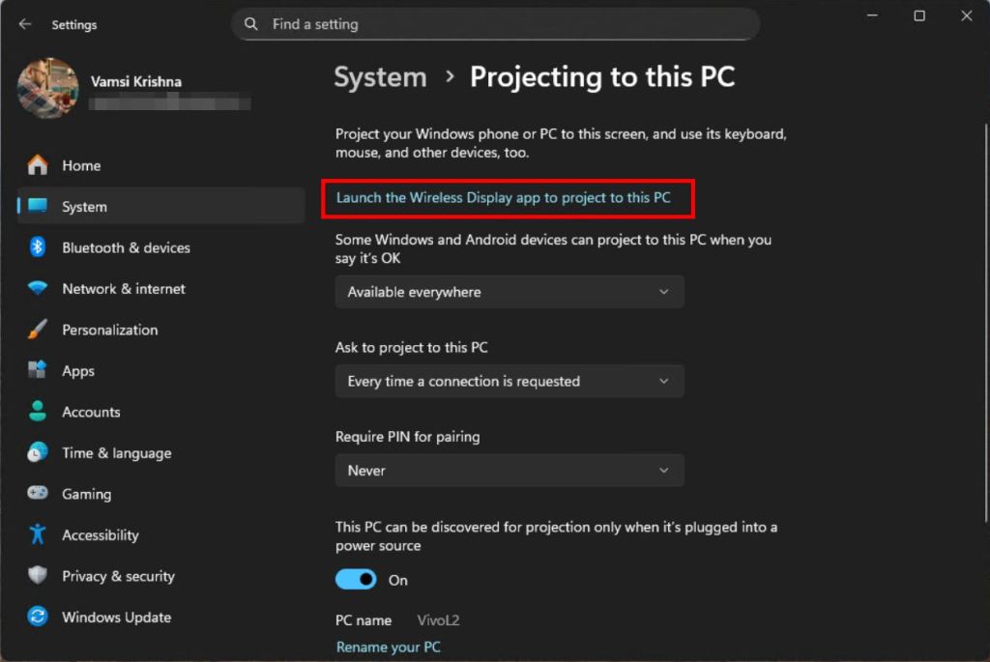This screenshot has height=662, width=990.
Task: Focus the Find a setting search box
Action: (496, 24)
